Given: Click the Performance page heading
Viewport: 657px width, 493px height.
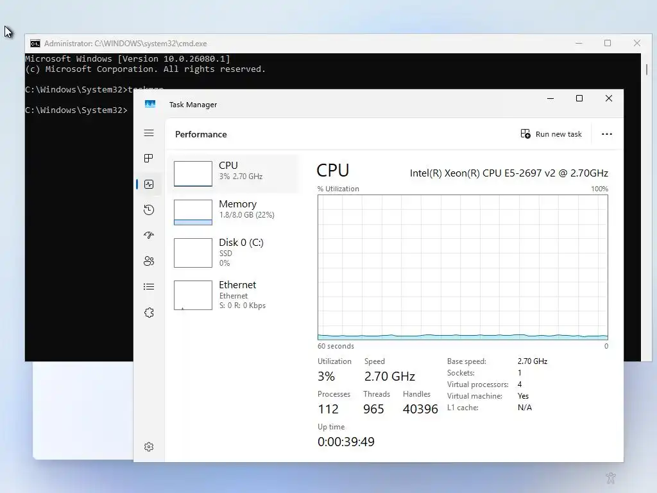Looking at the screenshot, I should point(201,134).
